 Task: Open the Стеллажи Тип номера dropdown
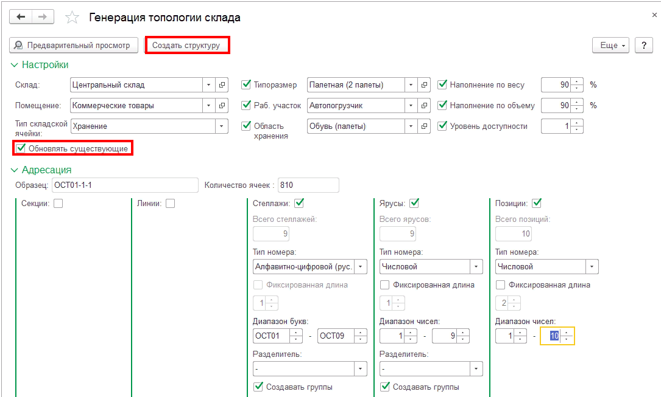361,267
